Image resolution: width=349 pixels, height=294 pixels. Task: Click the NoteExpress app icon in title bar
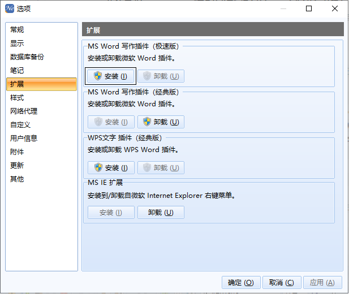pyautogui.click(x=10, y=8)
